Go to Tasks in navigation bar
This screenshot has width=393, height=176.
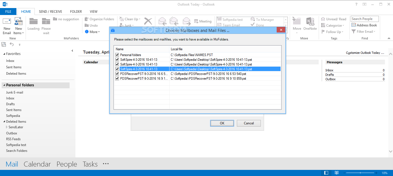coord(90,164)
